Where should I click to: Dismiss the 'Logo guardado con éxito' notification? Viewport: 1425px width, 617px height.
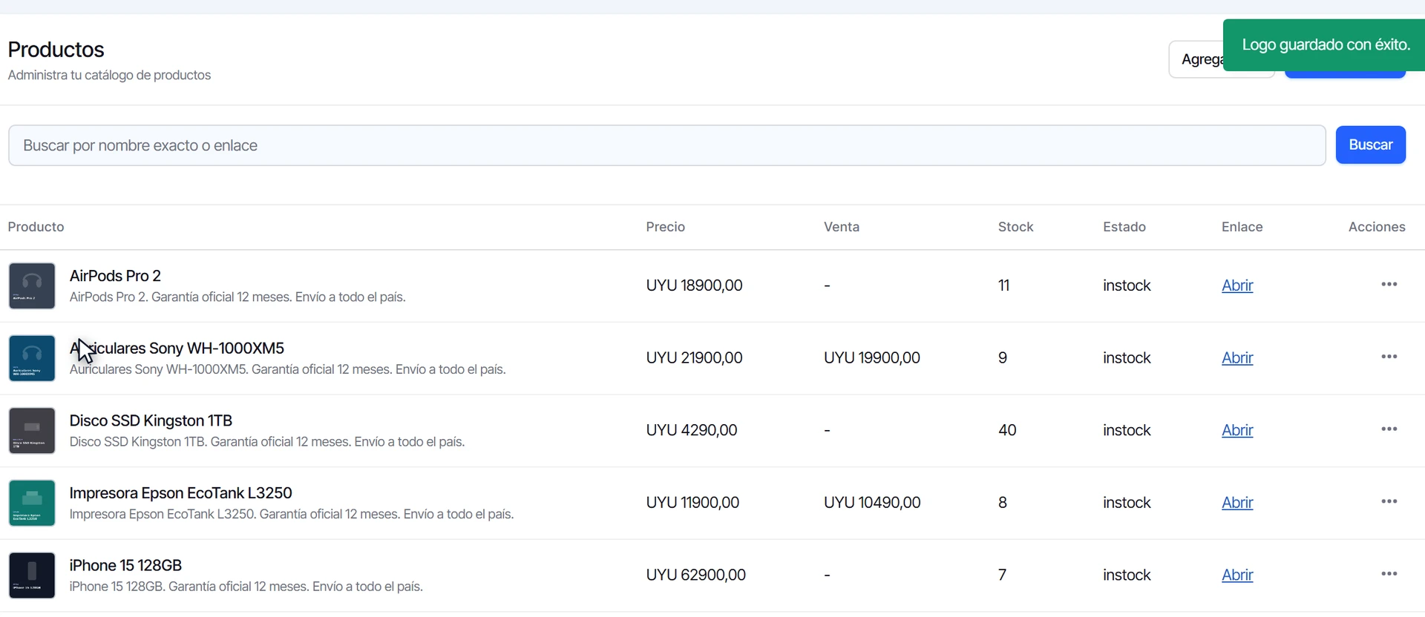coord(1325,45)
